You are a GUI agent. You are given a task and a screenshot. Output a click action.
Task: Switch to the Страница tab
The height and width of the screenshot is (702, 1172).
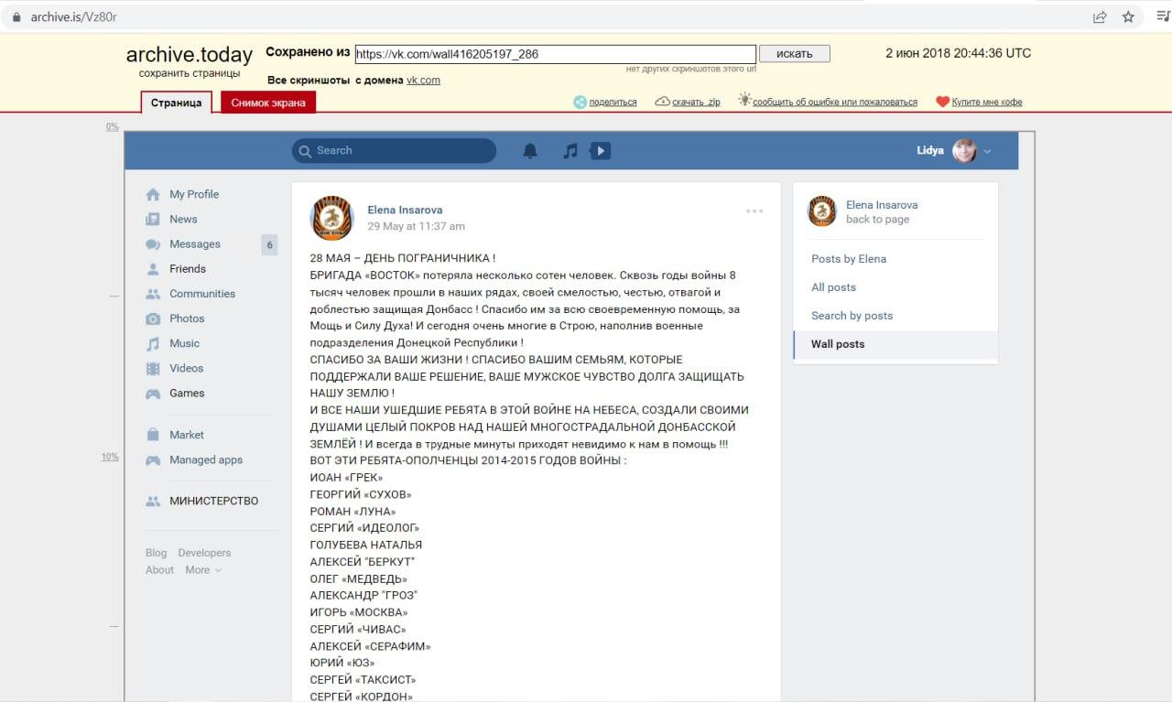[177, 103]
